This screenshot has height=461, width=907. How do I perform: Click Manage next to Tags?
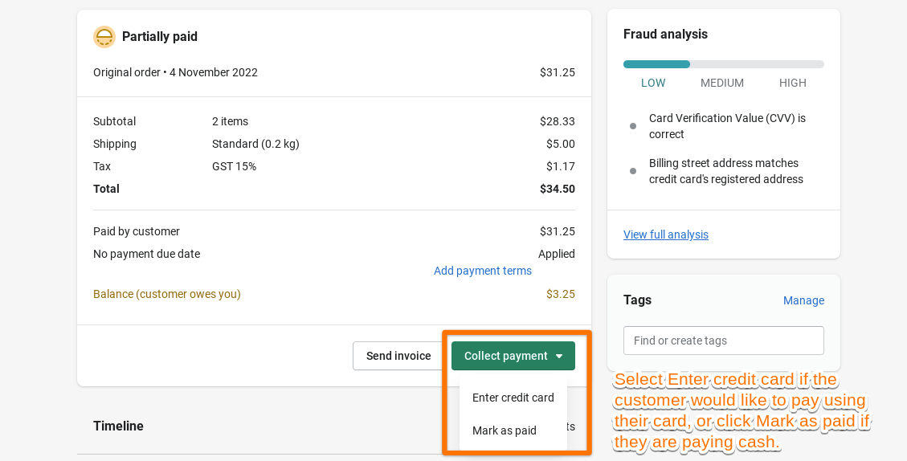tap(803, 300)
